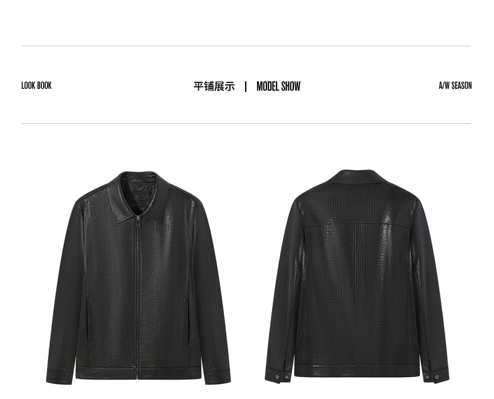Click the front jacket's left-hand slit pocket
Screen dimensions: 494x399
[90, 320]
